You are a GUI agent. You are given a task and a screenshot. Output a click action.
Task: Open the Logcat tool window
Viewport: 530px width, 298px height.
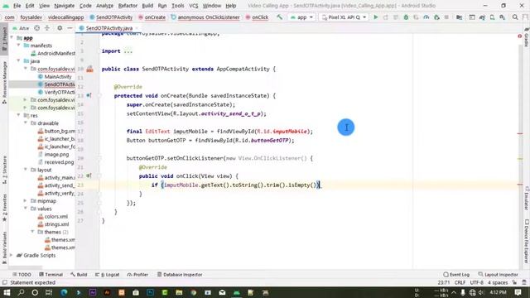(x=107, y=274)
